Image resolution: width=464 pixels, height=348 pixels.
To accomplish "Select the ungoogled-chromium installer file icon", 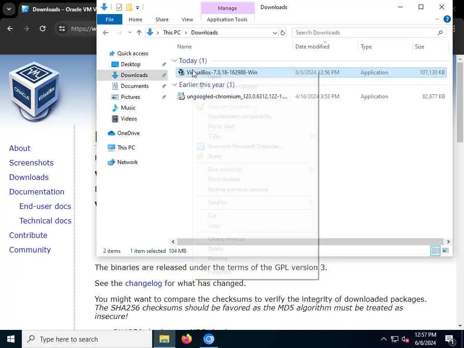I will tap(181, 97).
